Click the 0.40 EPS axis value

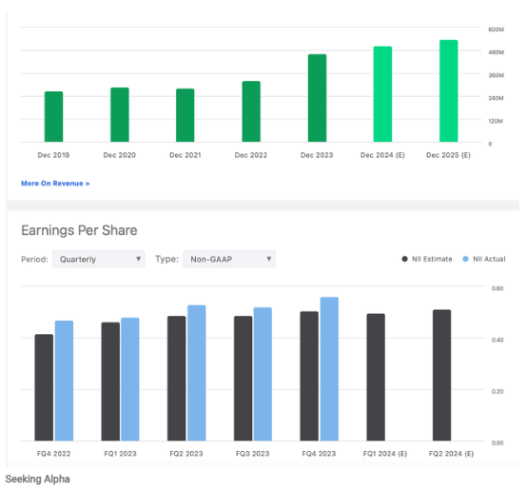point(498,340)
